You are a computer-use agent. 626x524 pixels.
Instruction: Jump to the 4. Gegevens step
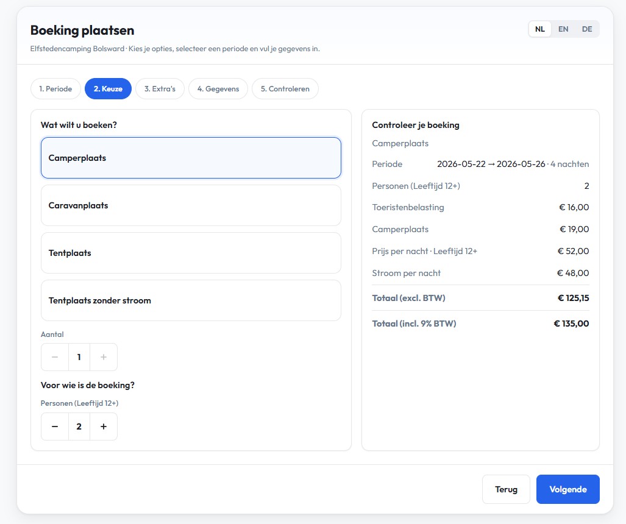pyautogui.click(x=219, y=88)
